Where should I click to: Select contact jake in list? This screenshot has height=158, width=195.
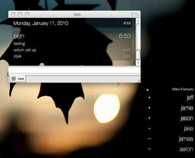tap(188, 128)
